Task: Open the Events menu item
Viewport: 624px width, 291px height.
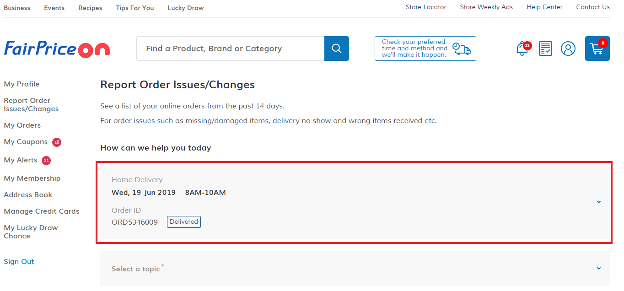Action: coord(54,8)
